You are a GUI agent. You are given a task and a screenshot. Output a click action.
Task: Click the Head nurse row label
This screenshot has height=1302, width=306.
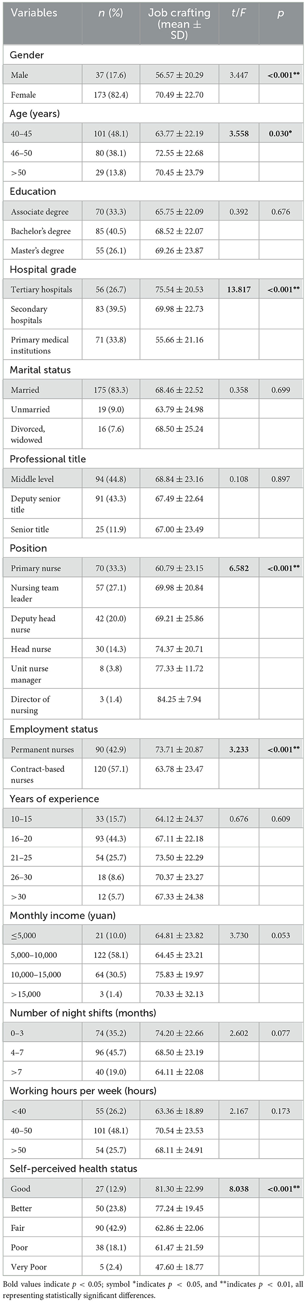pyautogui.click(x=31, y=649)
